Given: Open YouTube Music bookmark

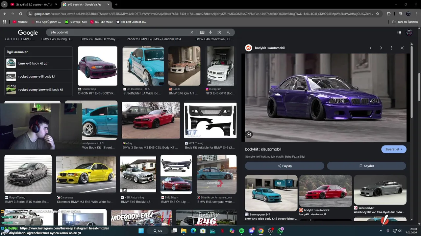Looking at the screenshot, I should (101, 22).
